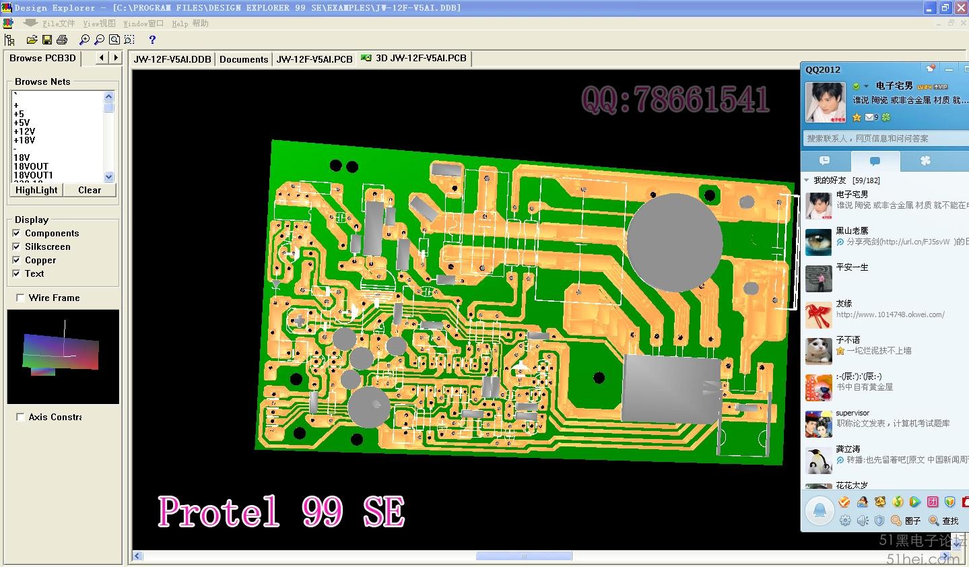This screenshot has height=567, width=969.
Task: Click the right panel tab scroll arrow
Action: (116, 58)
